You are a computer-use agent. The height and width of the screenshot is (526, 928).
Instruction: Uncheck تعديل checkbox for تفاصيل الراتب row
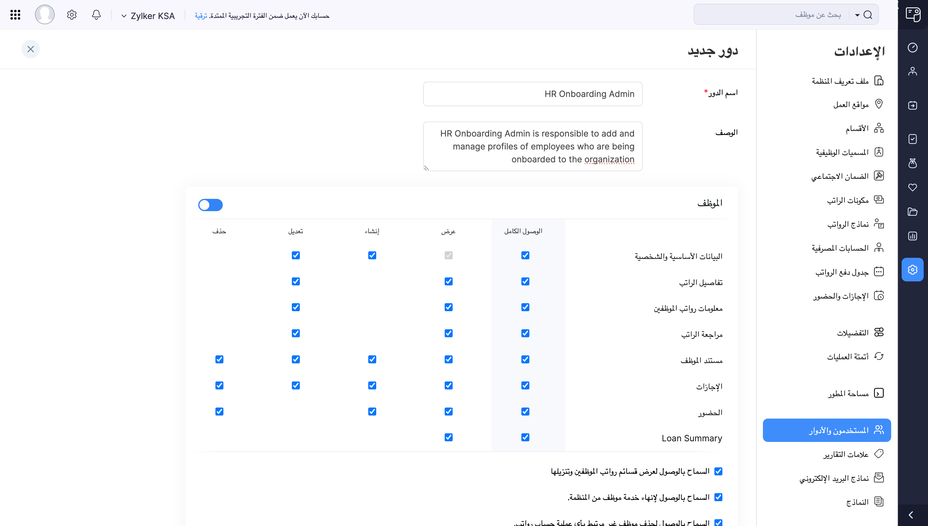pos(296,281)
